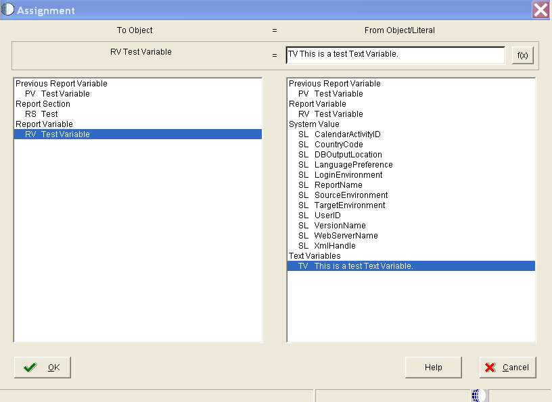The height and width of the screenshot is (402, 552).
Task: Click the red X icon on Cancel
Action: [490, 367]
